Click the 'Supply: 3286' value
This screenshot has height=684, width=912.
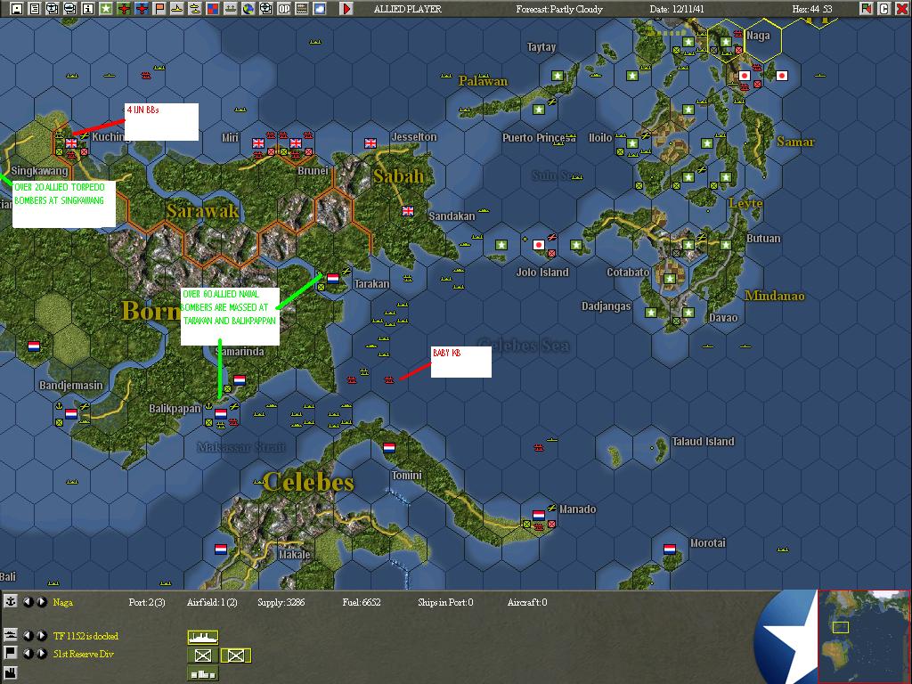click(x=281, y=602)
